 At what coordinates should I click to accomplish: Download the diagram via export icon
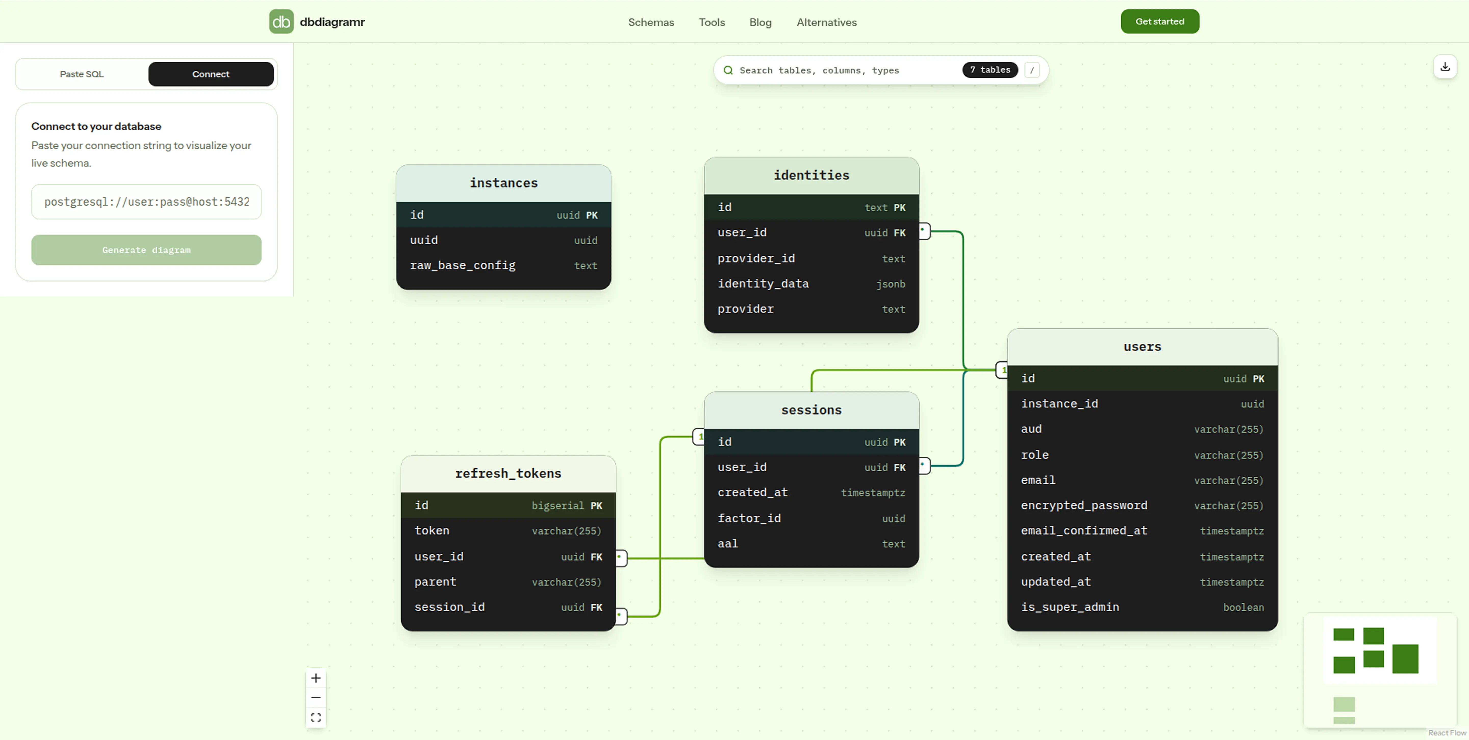[1445, 67]
